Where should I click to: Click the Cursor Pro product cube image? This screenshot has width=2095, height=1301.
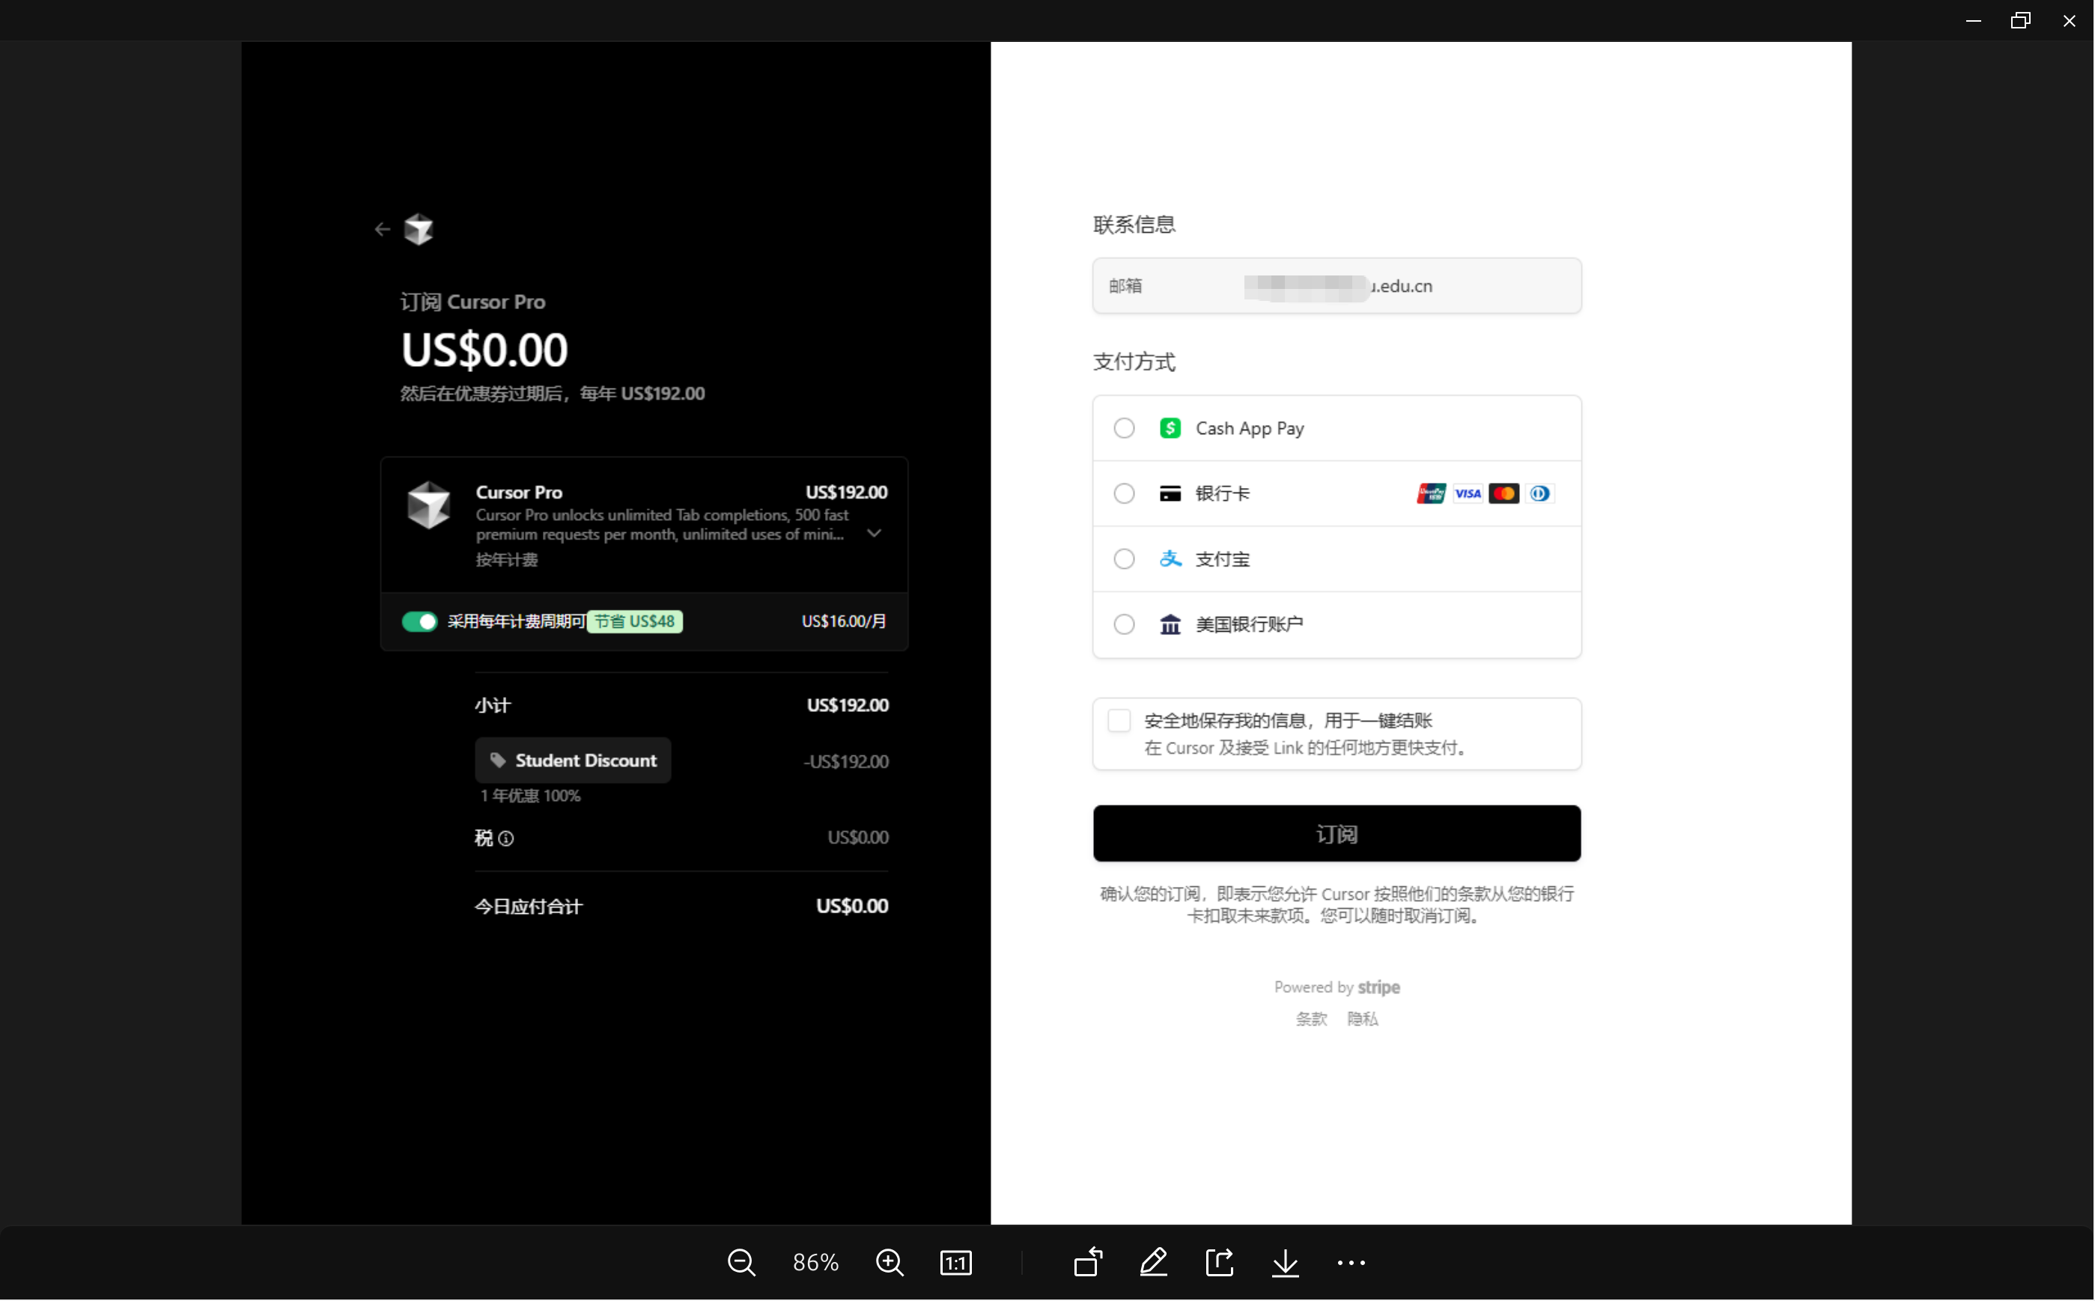point(428,505)
